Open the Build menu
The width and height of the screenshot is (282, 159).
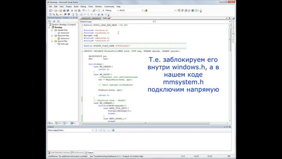click(x=76, y=7)
